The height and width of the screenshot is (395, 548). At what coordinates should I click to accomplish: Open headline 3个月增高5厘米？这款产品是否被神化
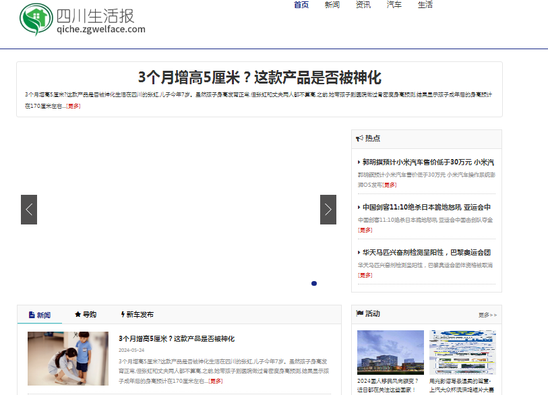(260, 78)
